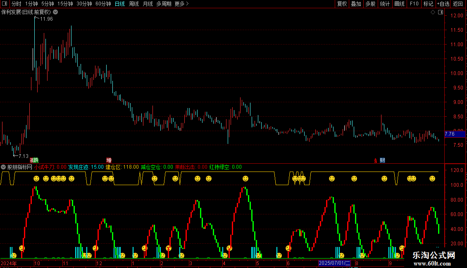Viewport: 467px width, 268px height.
Task: Click the 股朋指标网 indicator name
Action: coord(20,167)
